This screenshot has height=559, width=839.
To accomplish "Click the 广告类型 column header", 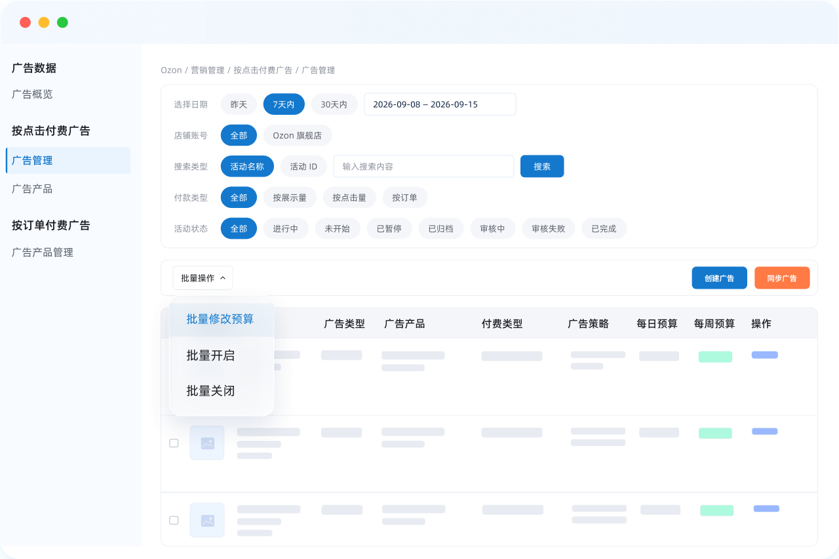I will (345, 324).
